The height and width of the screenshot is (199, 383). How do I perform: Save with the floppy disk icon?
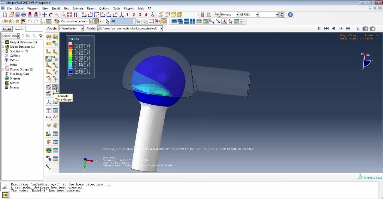17,15
